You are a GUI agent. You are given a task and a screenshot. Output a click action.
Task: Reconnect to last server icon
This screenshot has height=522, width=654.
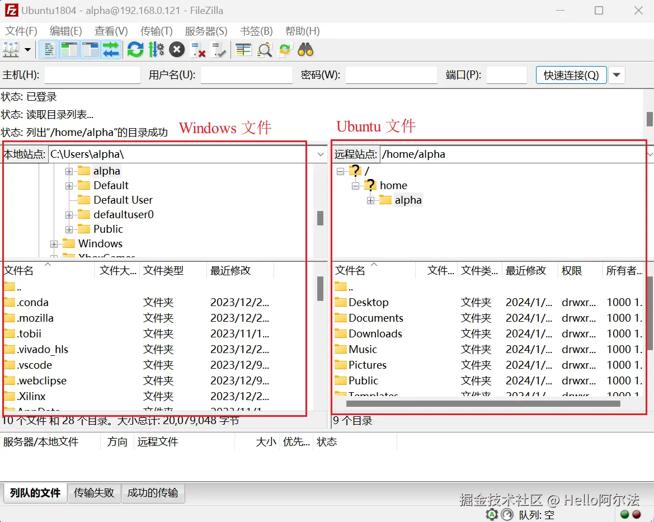pos(219,50)
